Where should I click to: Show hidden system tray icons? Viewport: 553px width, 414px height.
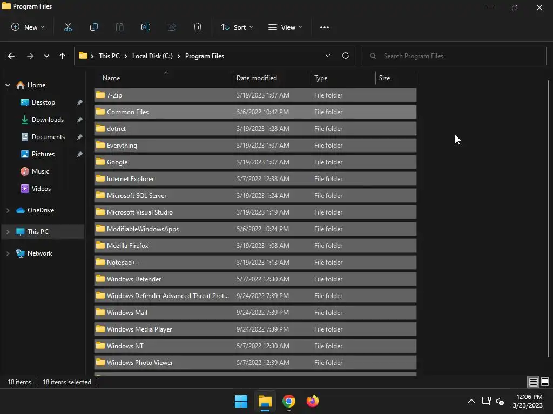(471, 401)
